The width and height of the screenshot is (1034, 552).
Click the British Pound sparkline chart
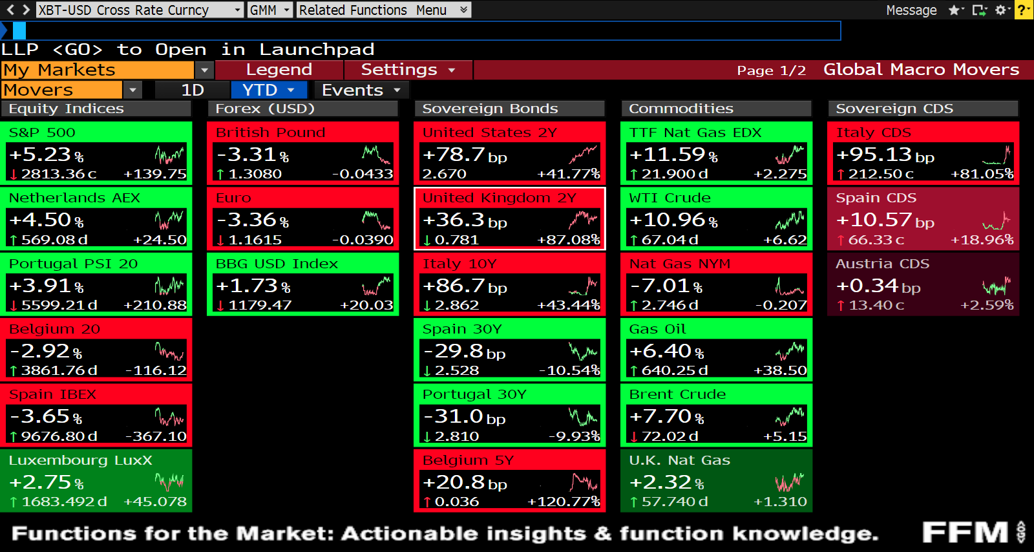[376, 155]
